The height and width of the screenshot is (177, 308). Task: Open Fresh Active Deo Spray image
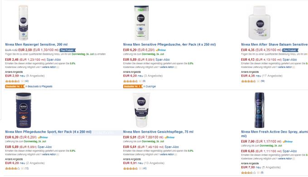point(260,110)
